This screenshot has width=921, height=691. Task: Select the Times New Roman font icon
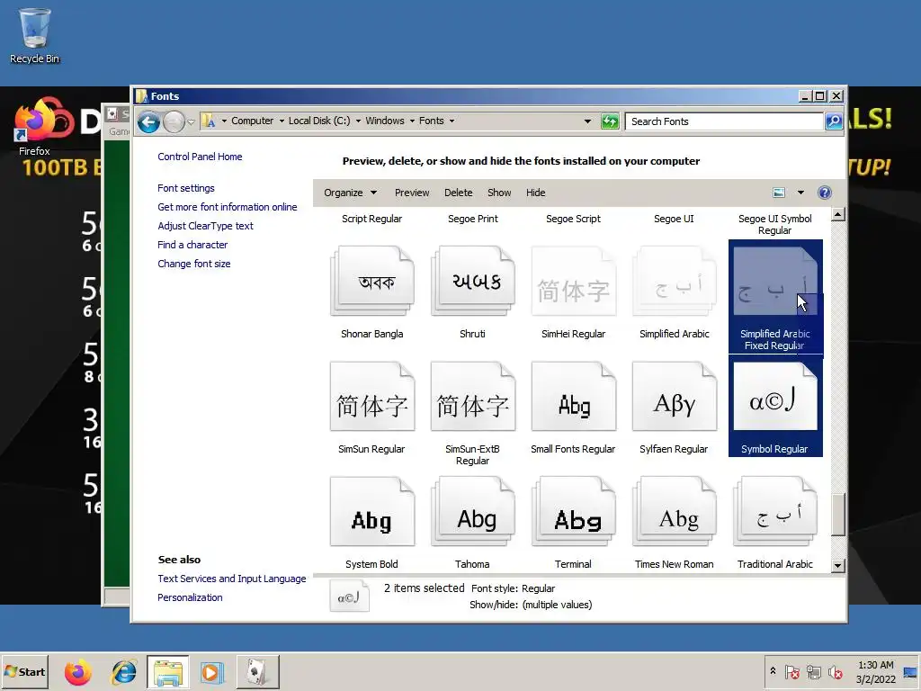pyautogui.click(x=675, y=512)
